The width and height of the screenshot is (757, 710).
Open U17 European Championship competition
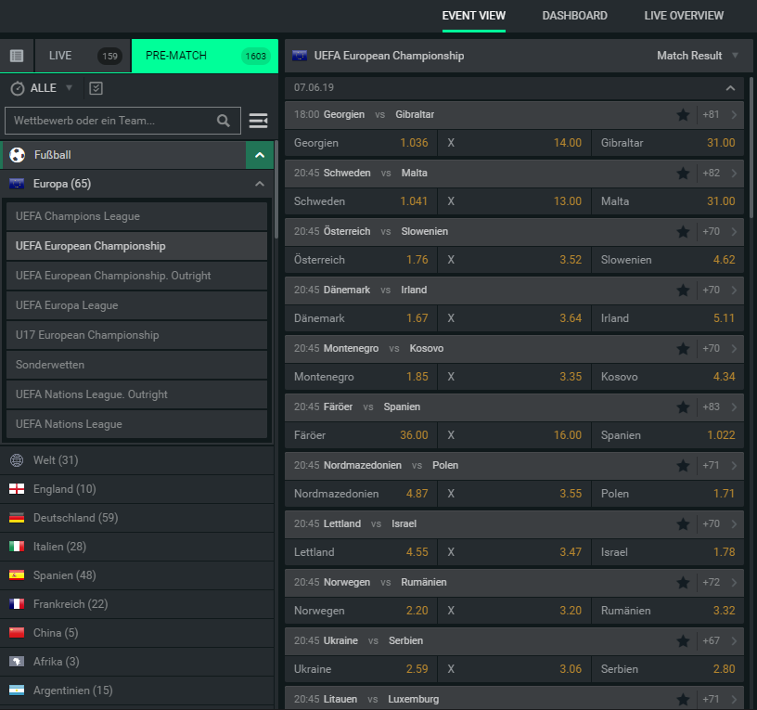click(x=137, y=335)
